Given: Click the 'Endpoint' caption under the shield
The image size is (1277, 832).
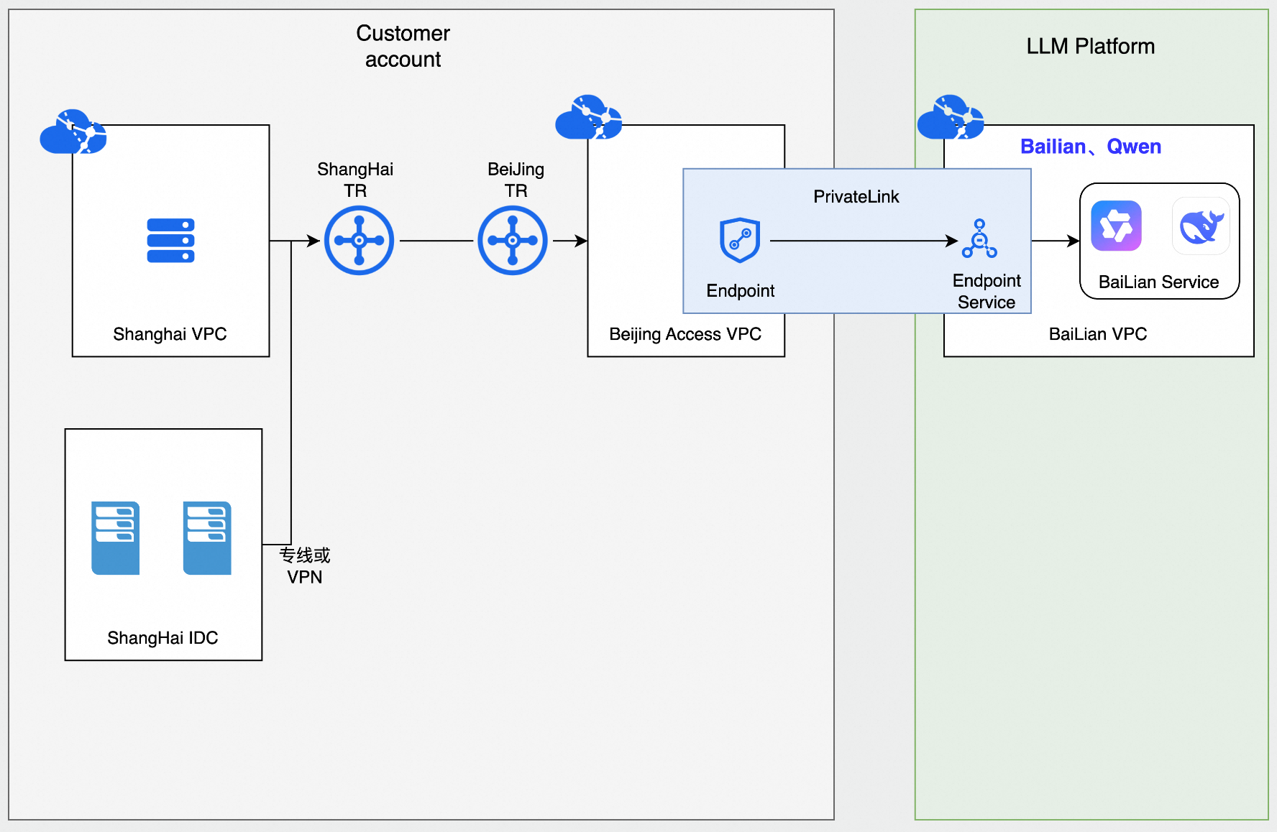Looking at the screenshot, I should click(740, 291).
